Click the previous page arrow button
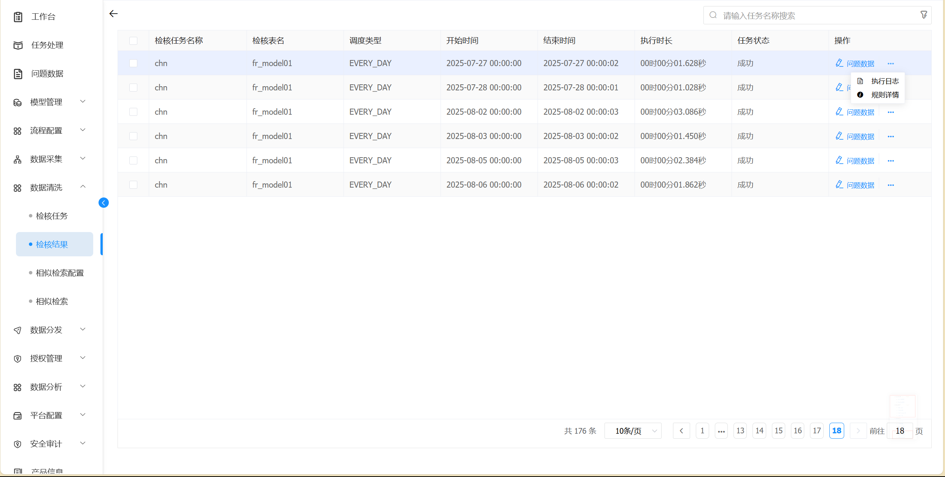The width and height of the screenshot is (945, 477). [681, 431]
